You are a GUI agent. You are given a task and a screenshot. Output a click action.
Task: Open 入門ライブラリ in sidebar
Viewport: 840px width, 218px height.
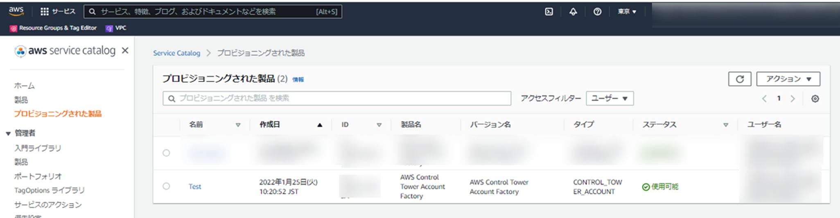click(38, 148)
